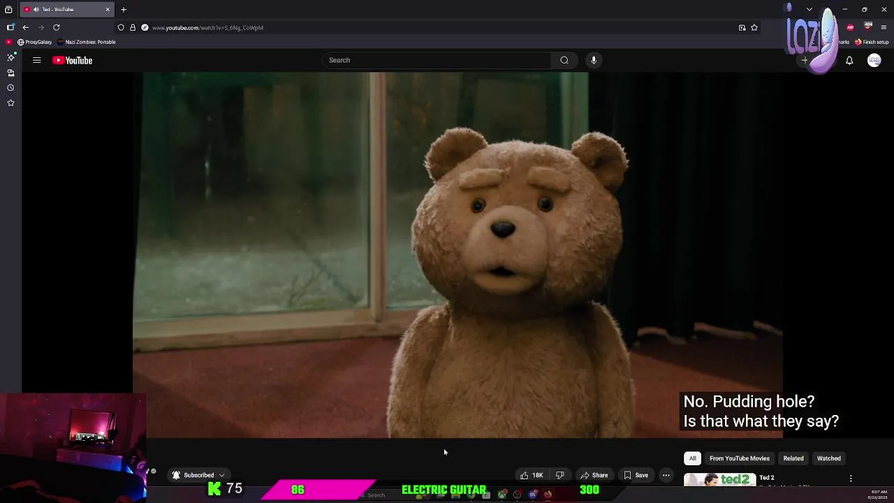Reload the current page
This screenshot has width=894, height=503.
[57, 27]
